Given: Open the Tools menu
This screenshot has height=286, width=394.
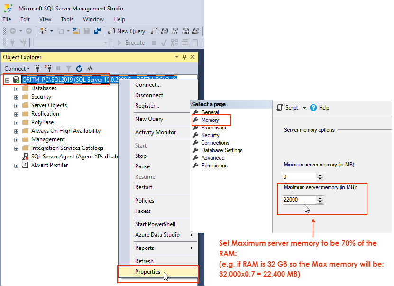Looking at the screenshot, I should (x=67, y=19).
